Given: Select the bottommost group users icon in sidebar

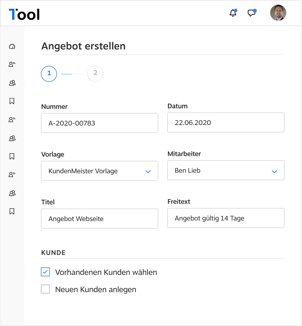Looking at the screenshot, I should coord(12,193).
